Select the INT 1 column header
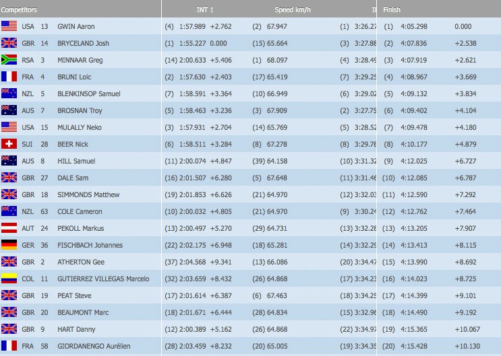 coord(204,9)
